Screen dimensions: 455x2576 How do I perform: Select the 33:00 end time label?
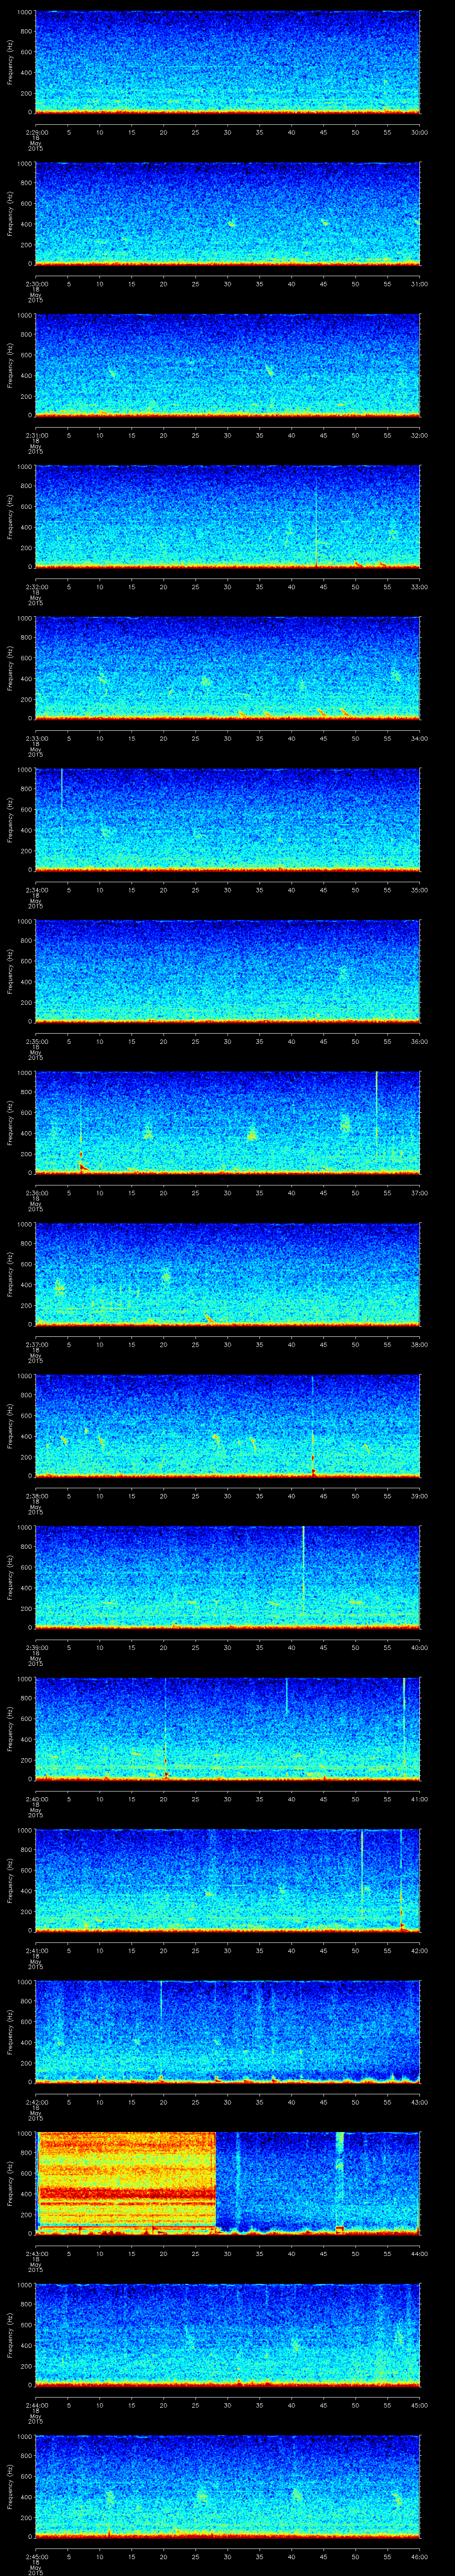click(420, 586)
